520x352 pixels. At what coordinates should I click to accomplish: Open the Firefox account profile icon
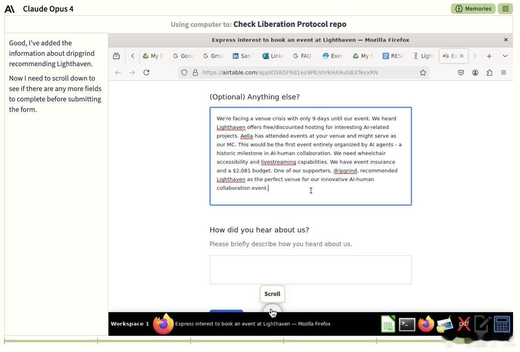475,72
